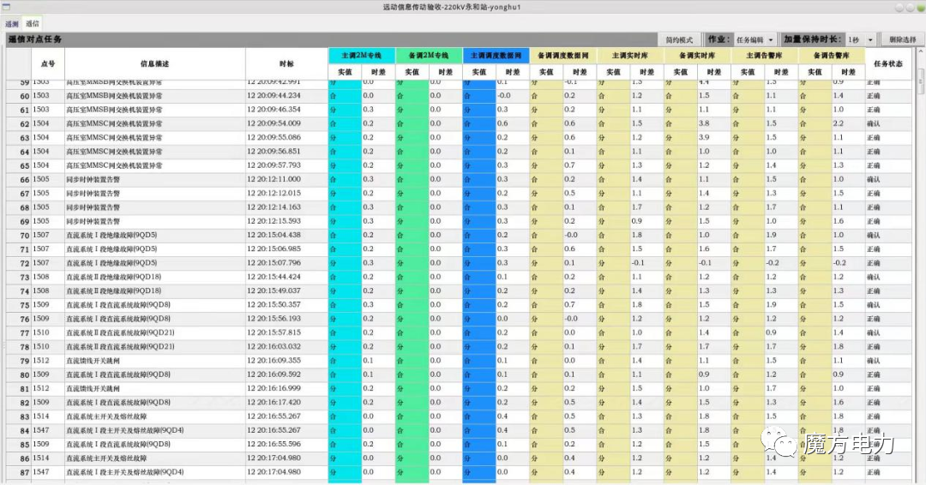Click 直流馈线开关跳闸 in row 81
Screen dimensions: 926x485
pyautogui.click(x=93, y=389)
